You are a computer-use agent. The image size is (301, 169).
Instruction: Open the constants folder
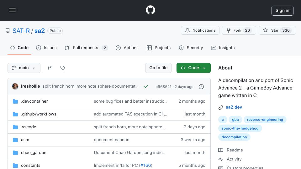(x=30, y=165)
